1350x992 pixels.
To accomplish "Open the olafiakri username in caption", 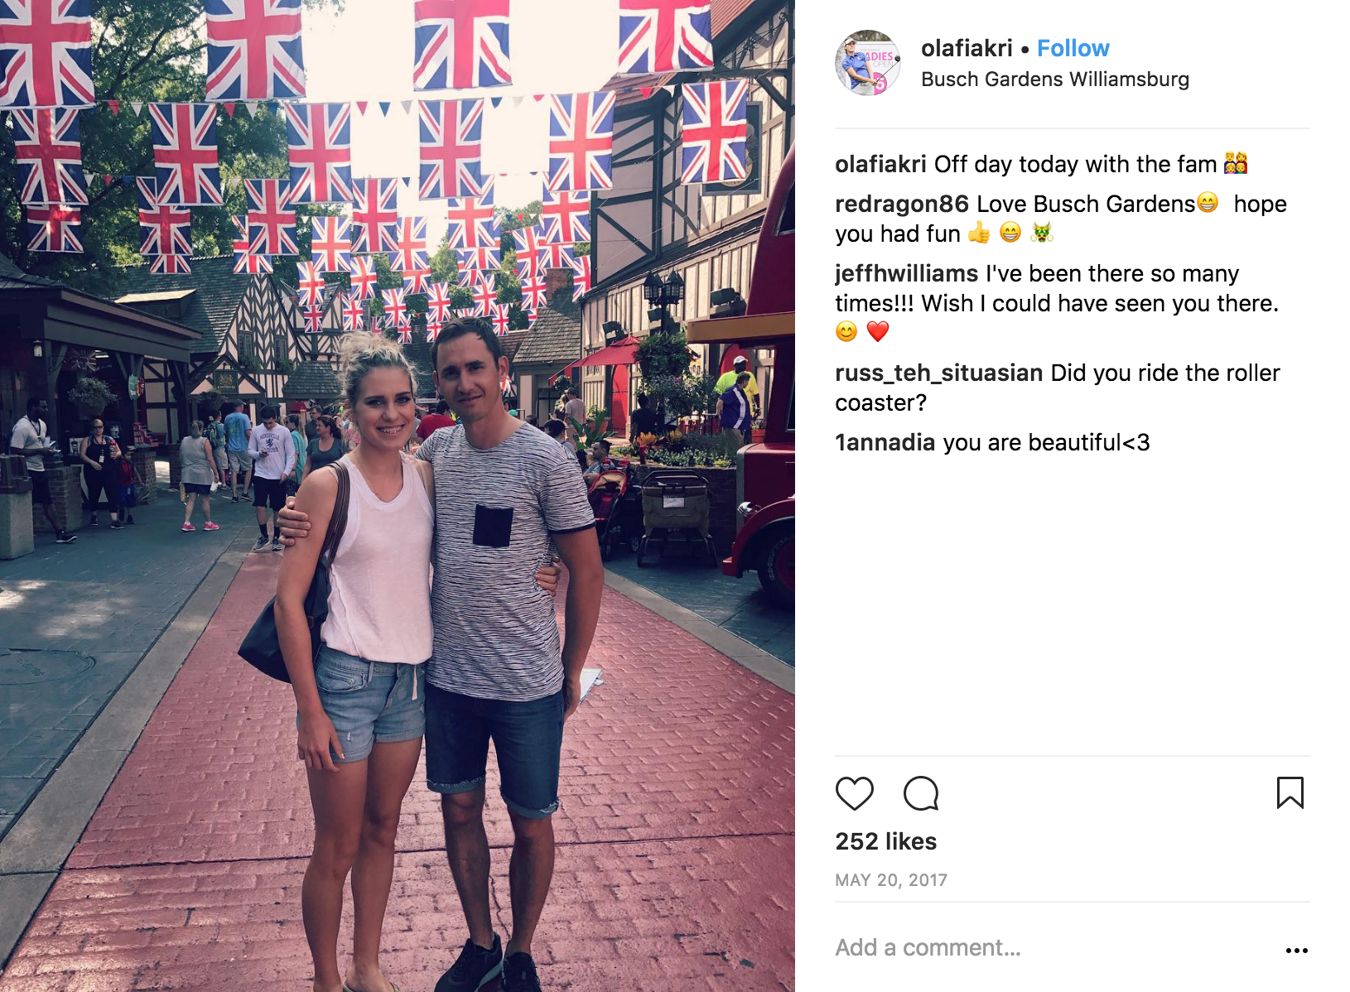I will pos(880,164).
